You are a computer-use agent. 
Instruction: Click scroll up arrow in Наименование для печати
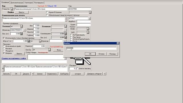66,18
